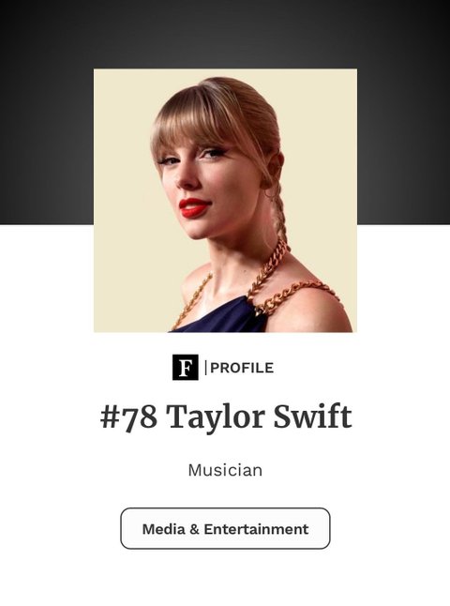Click the divider line beside the F logo
450x606 pixels.
pos(205,367)
